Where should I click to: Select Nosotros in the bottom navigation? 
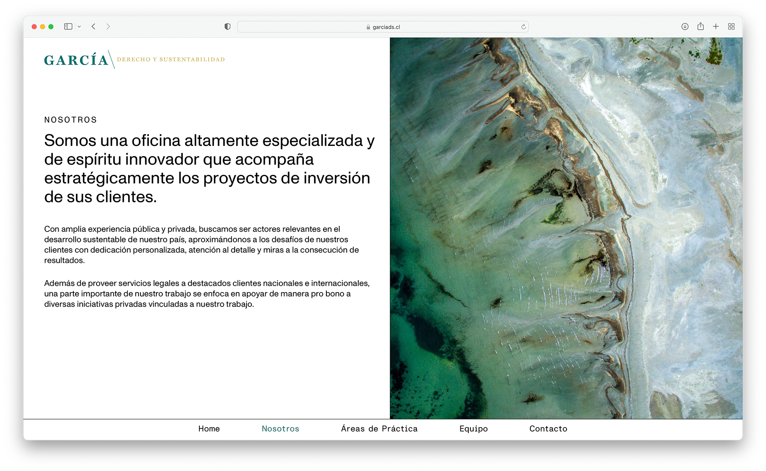[x=280, y=429]
